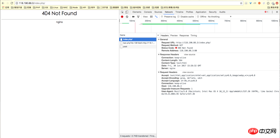280x138 pixels.
Task: Open the MAC bookmarks folder
Action: pyautogui.click(x=64, y=7)
